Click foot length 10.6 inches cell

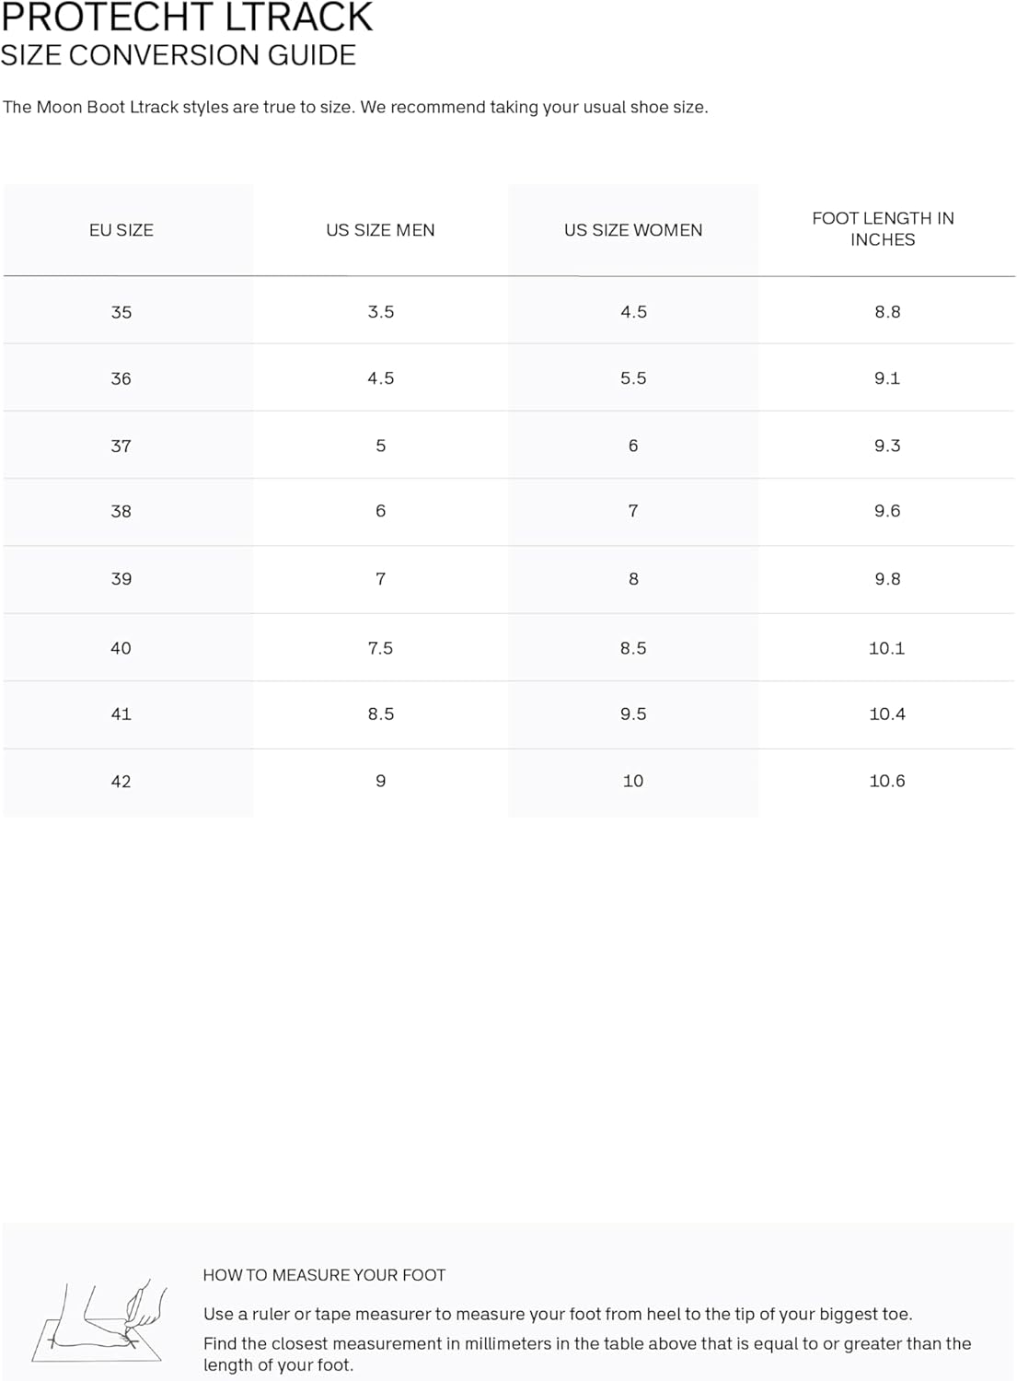pyautogui.click(x=887, y=781)
